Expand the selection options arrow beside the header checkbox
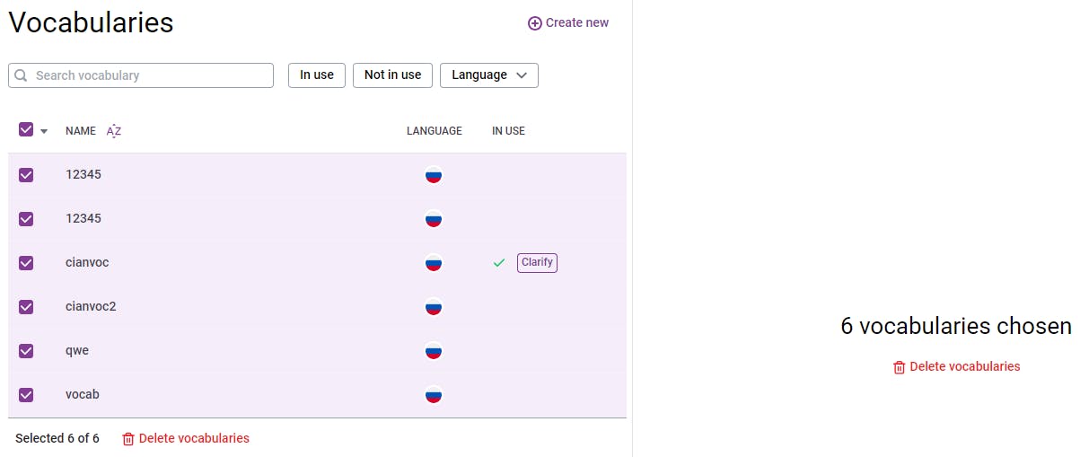The image size is (1089, 457). 44,131
